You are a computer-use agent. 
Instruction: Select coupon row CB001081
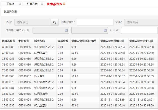[79, 70]
